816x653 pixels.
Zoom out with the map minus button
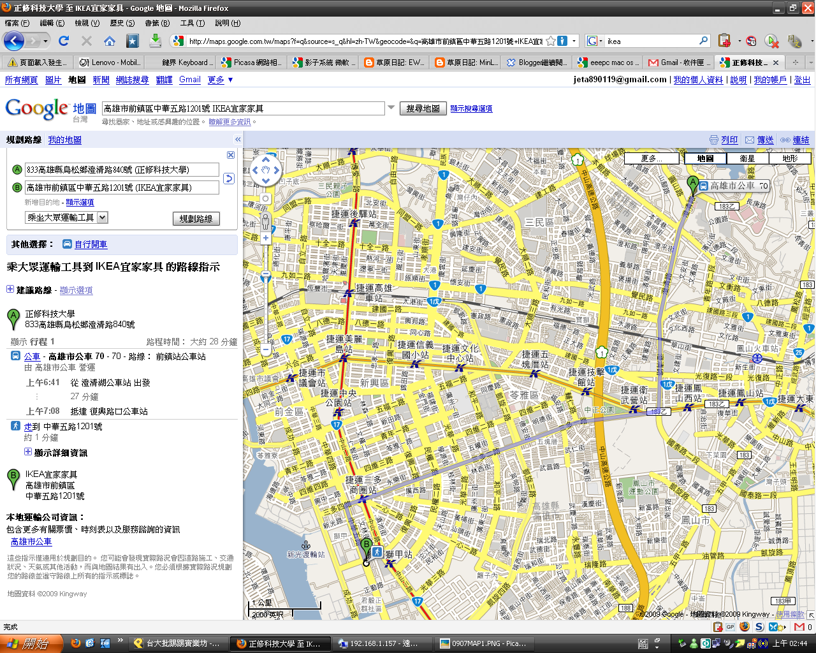click(266, 349)
